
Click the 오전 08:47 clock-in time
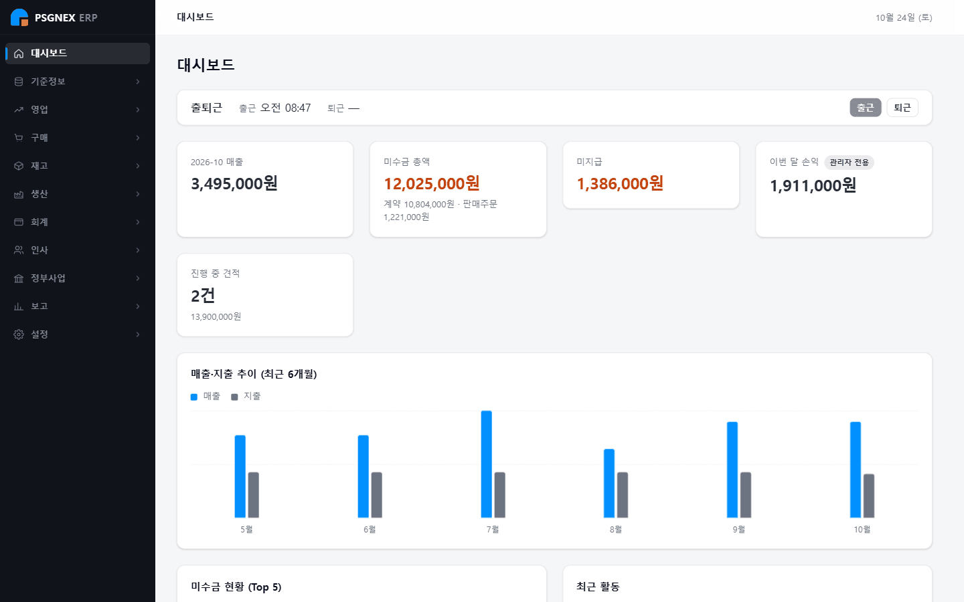pyautogui.click(x=285, y=108)
